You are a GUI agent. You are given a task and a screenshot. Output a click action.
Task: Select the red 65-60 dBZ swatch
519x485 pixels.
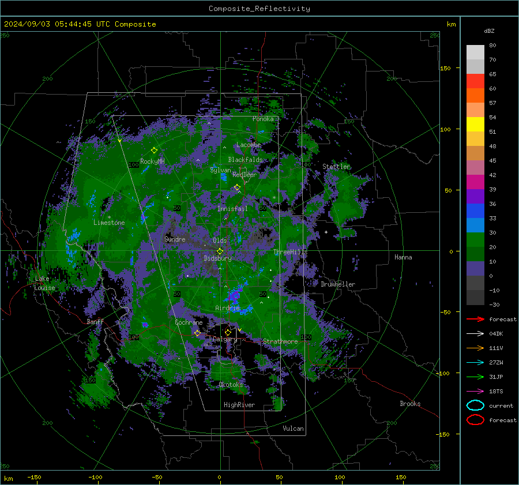click(475, 81)
